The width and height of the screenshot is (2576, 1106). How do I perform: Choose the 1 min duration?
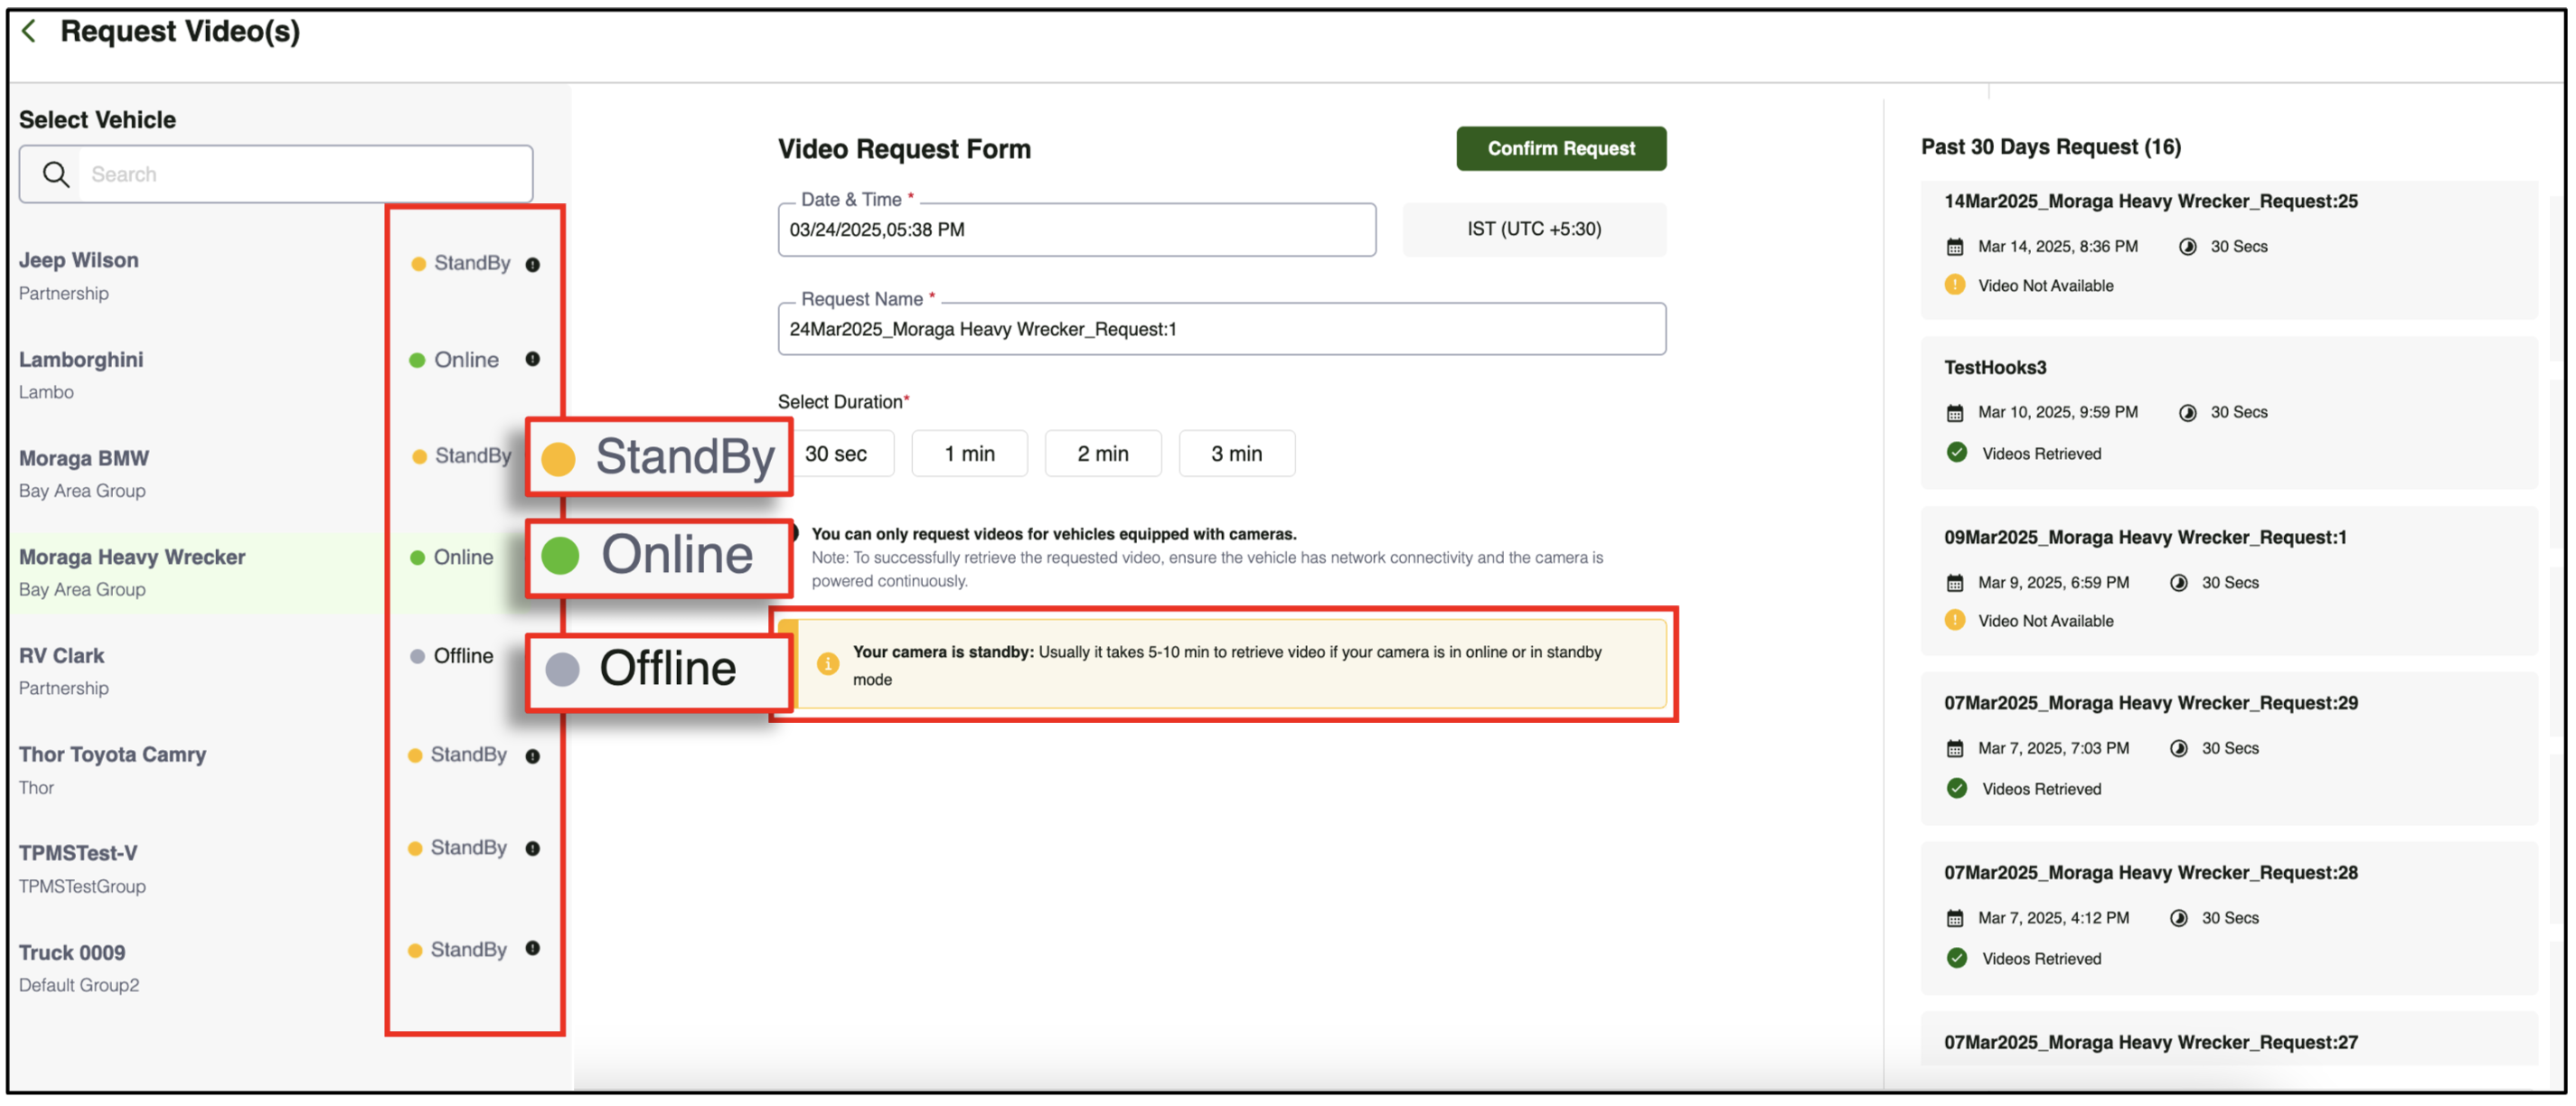tap(969, 454)
